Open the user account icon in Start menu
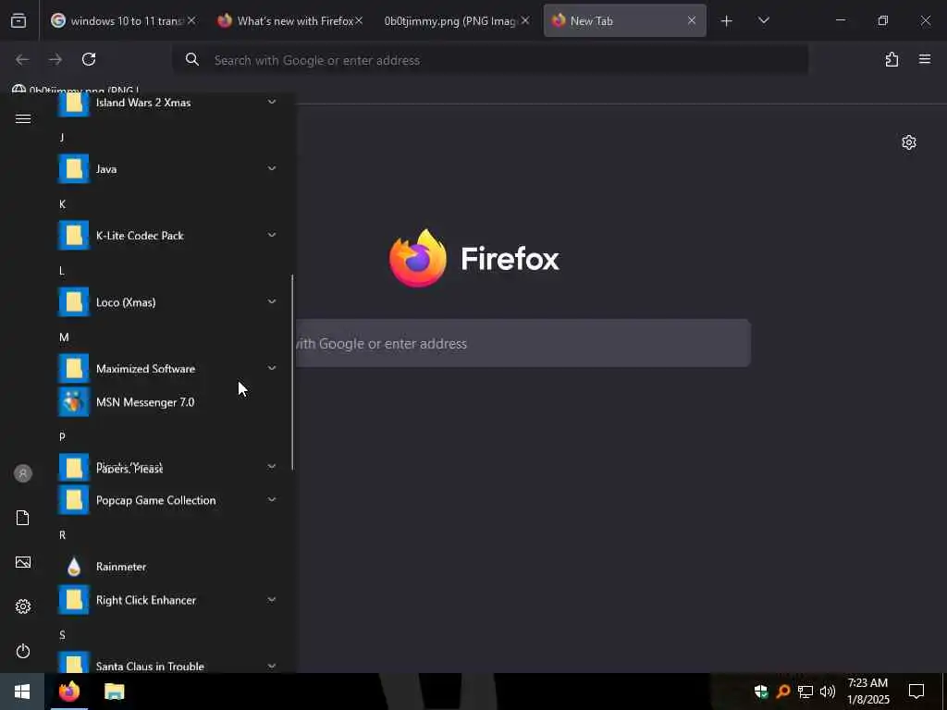 23,473
